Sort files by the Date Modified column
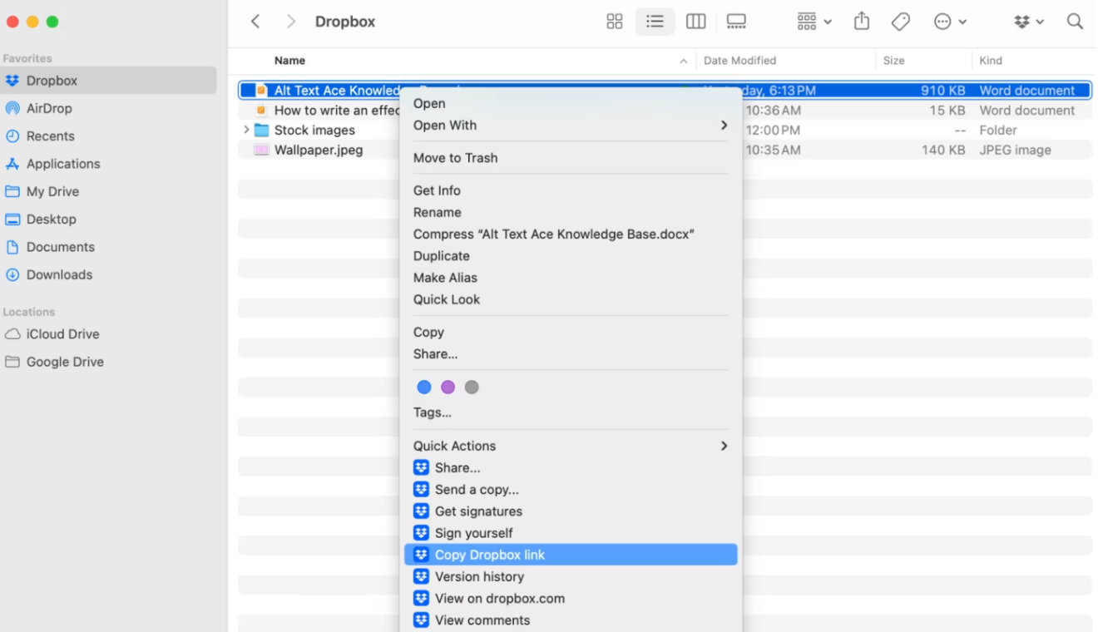 (739, 60)
